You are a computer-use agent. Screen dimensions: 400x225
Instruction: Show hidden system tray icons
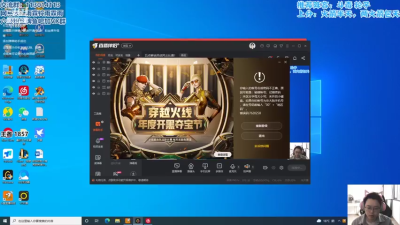pos(339,220)
